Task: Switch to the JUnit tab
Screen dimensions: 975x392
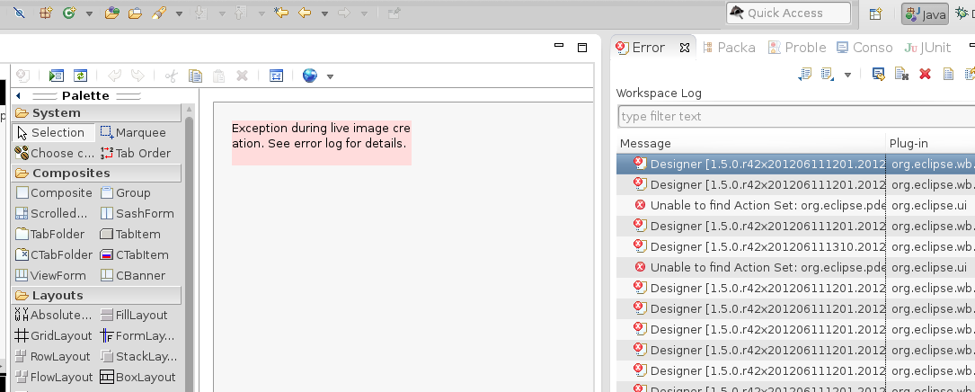Action: [927, 48]
